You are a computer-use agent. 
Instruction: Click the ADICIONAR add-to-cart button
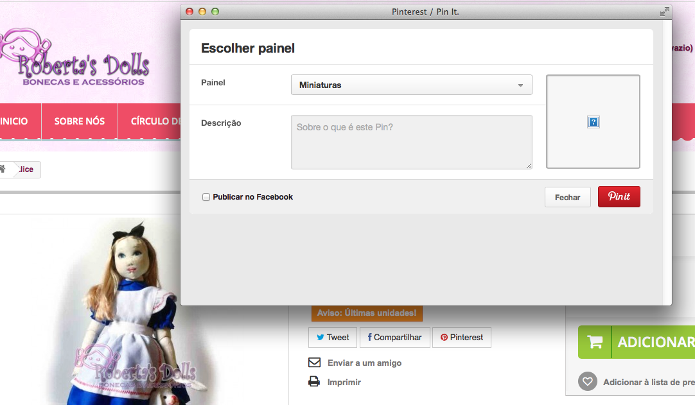point(637,342)
